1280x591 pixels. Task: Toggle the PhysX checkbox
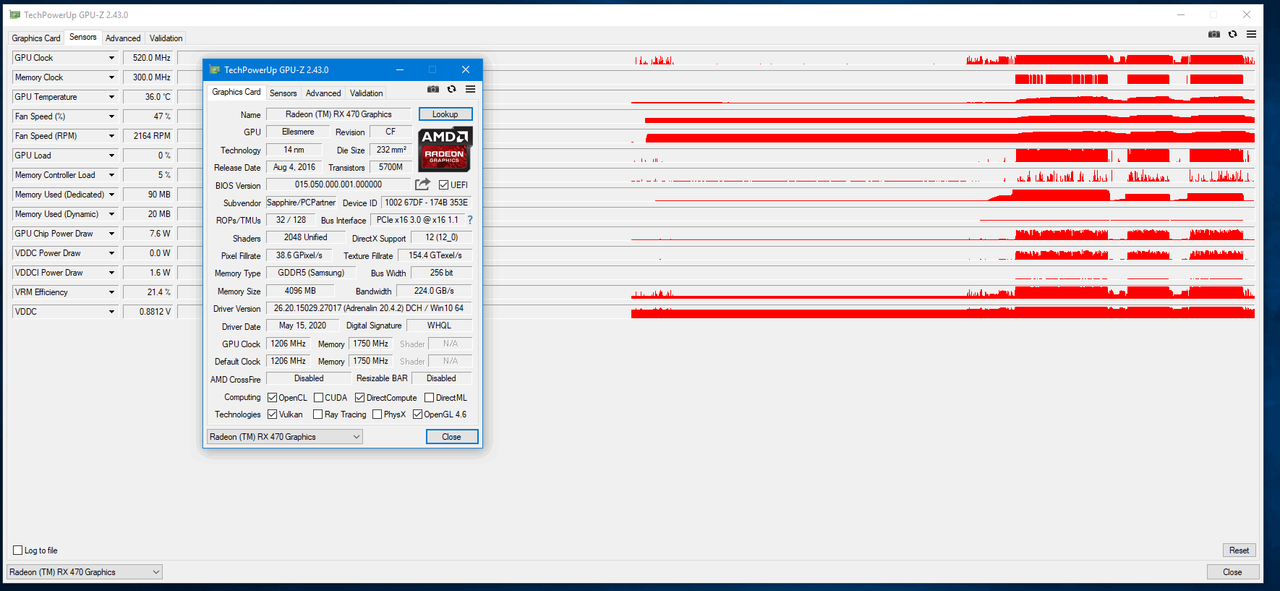377,414
